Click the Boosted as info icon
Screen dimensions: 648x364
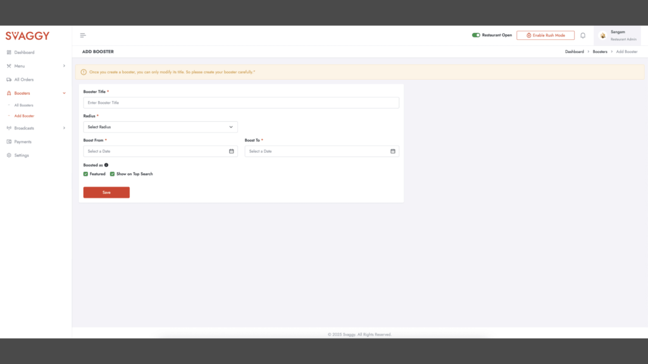[x=106, y=165]
